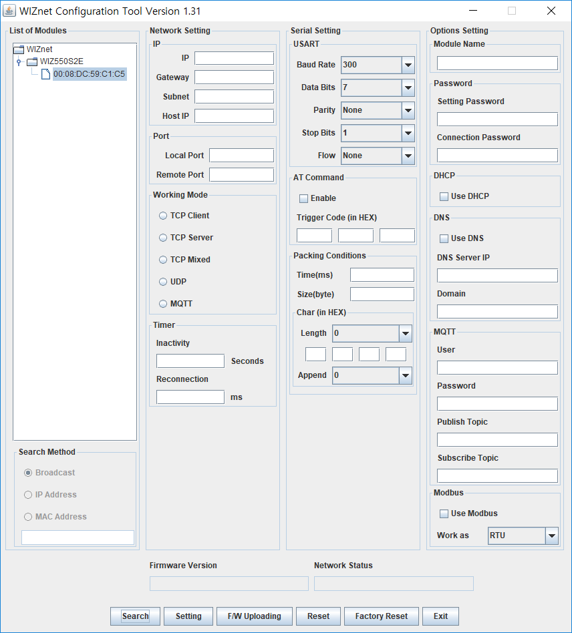Screen dimensions: 572x633
Task: Focus the Gateway input field
Action: point(234,77)
